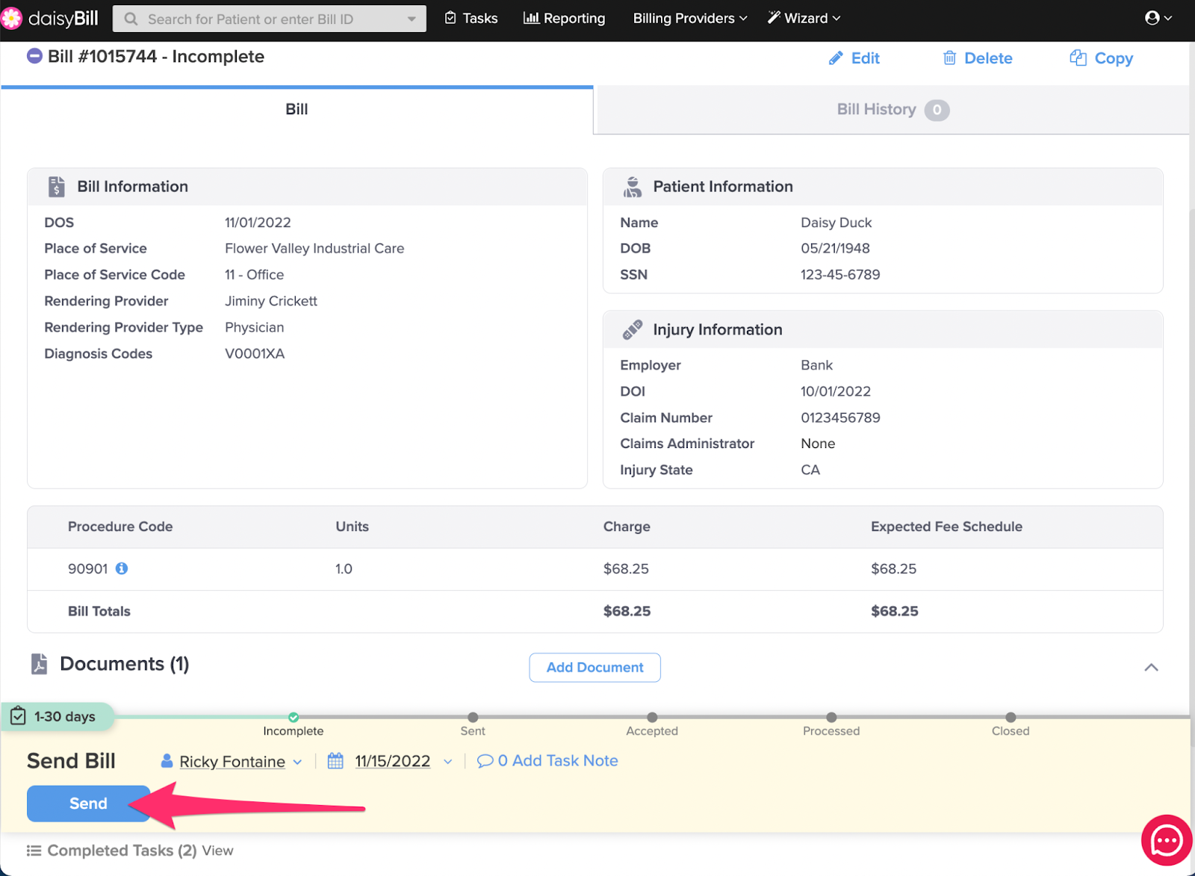Click the search magnifier icon
Image resolution: width=1195 pixels, height=876 pixels.
point(131,19)
